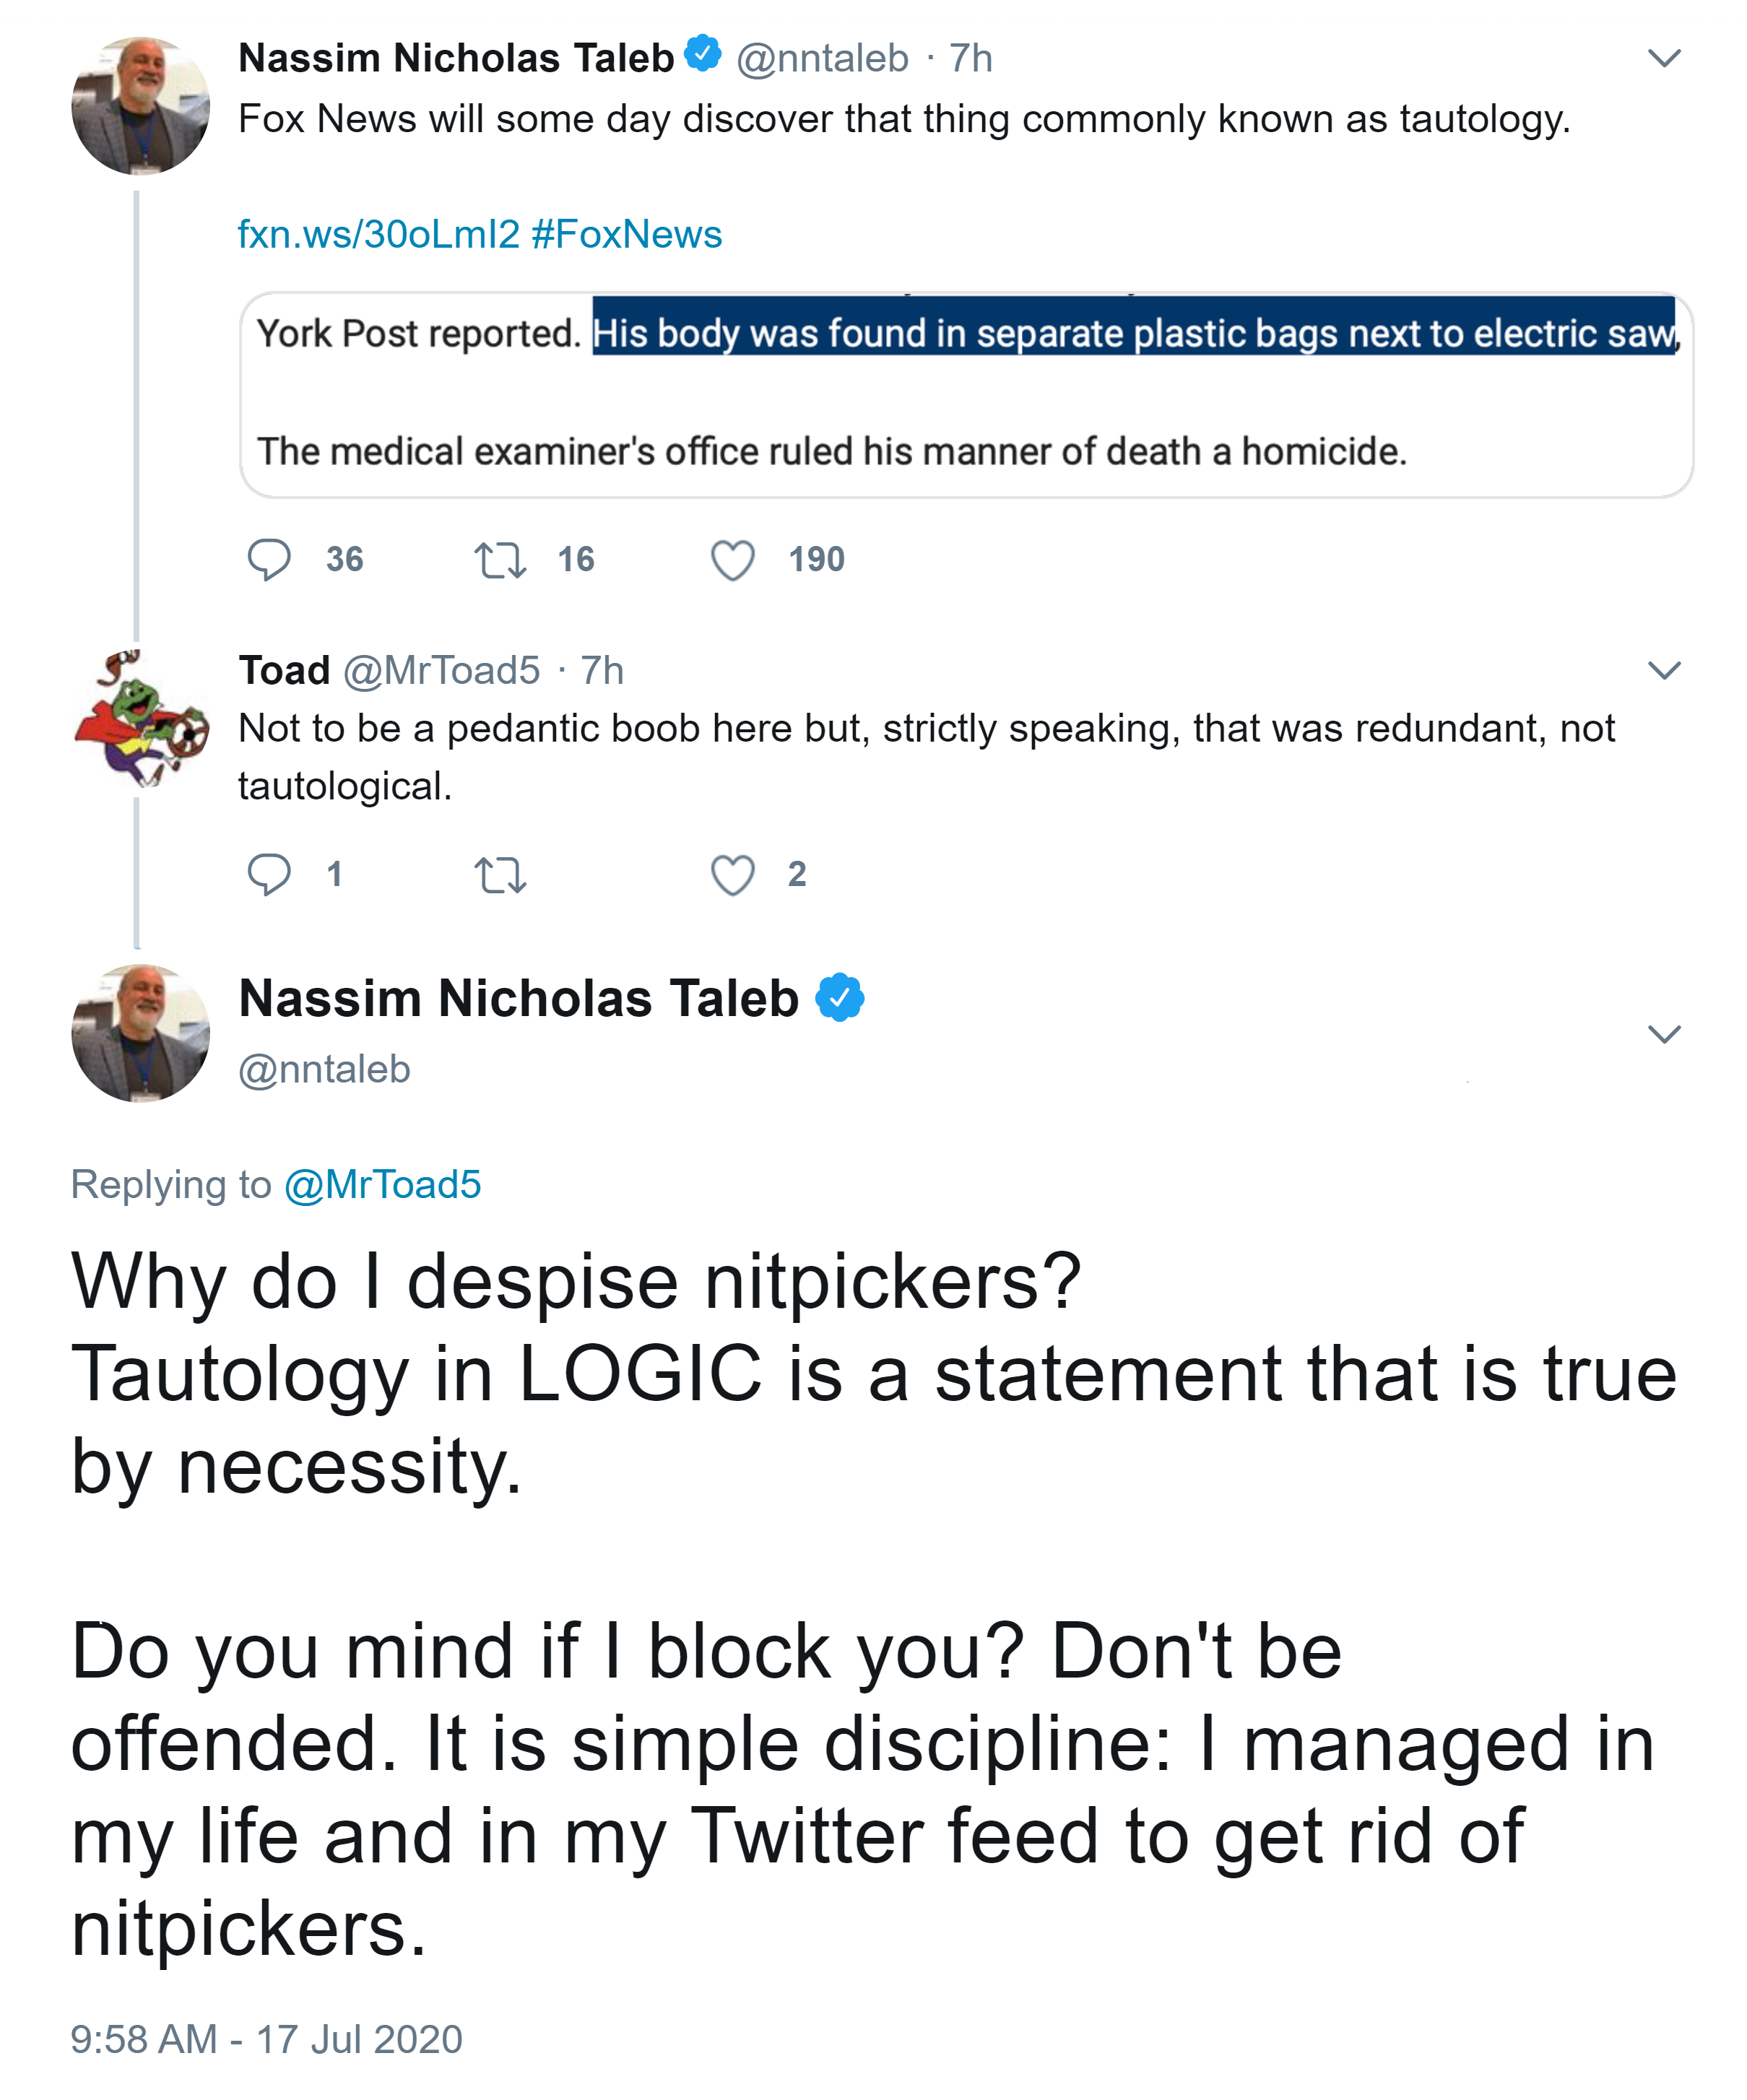Retweet Taleb's Fox News tautology tweet
The height and width of the screenshot is (2100, 1747).
499,560
